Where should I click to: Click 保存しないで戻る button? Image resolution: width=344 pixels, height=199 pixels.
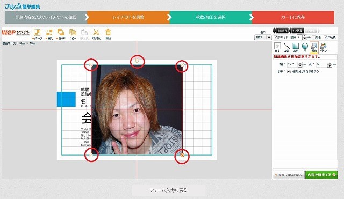[x=289, y=175]
